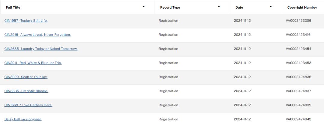Image resolution: width=324 pixels, height=127 pixels.
Task: Open CIN2011 - Red, White & Blue Jar Trio
Action: 33,63
